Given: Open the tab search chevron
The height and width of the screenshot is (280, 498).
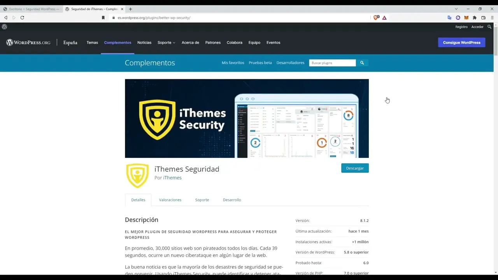Looking at the screenshot, I should [x=456, y=9].
